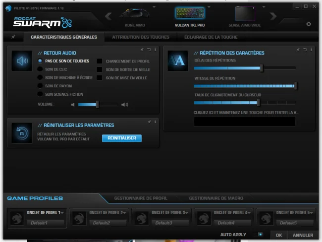Click the key repeat test input field
Screen dimensions: 322x242
[x=245, y=121]
